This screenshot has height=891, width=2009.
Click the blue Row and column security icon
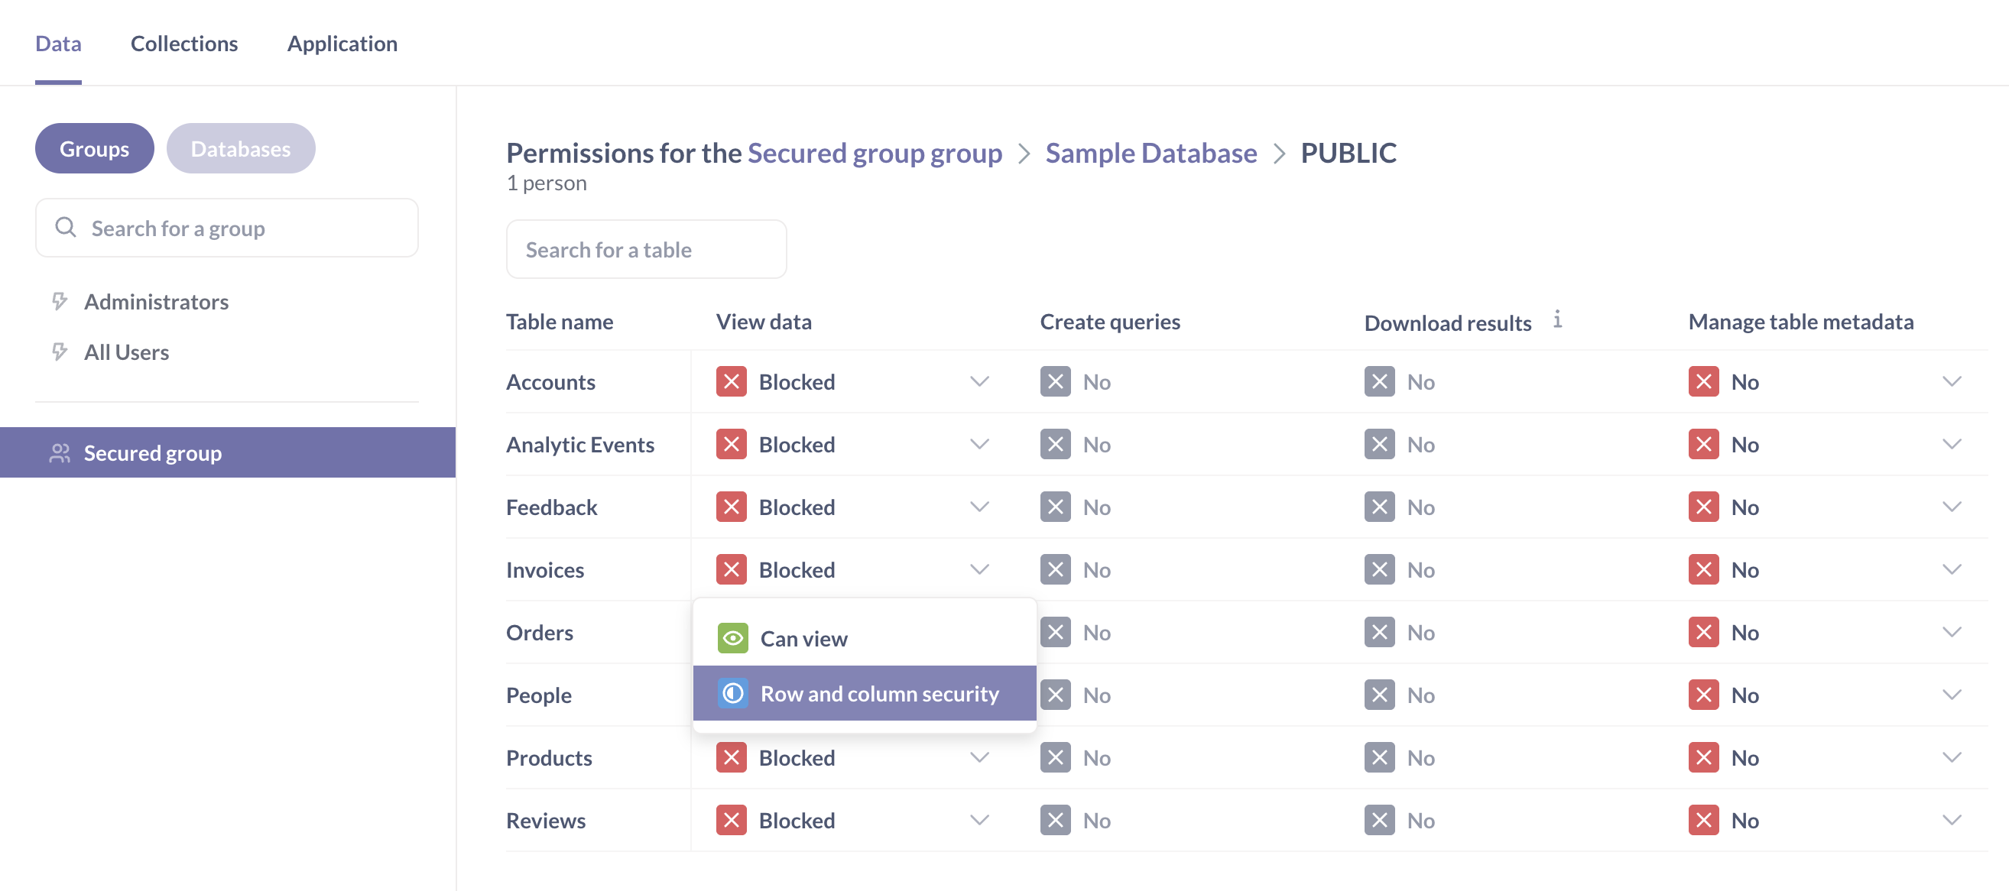pos(732,693)
